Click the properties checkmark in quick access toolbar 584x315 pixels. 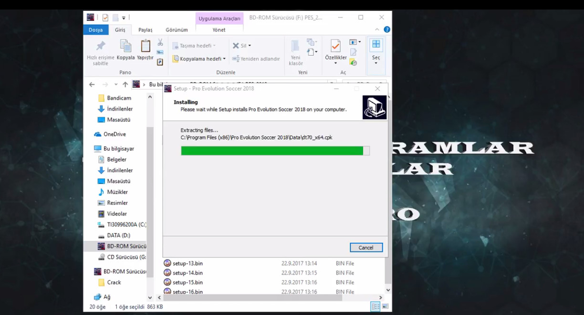pyautogui.click(x=105, y=18)
